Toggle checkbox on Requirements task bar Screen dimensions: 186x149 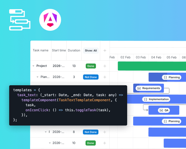point(139,88)
